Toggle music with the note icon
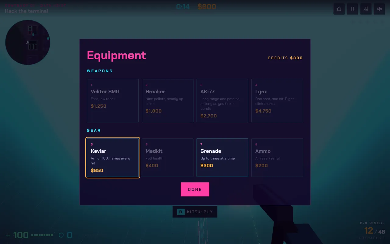 [x=366, y=9]
